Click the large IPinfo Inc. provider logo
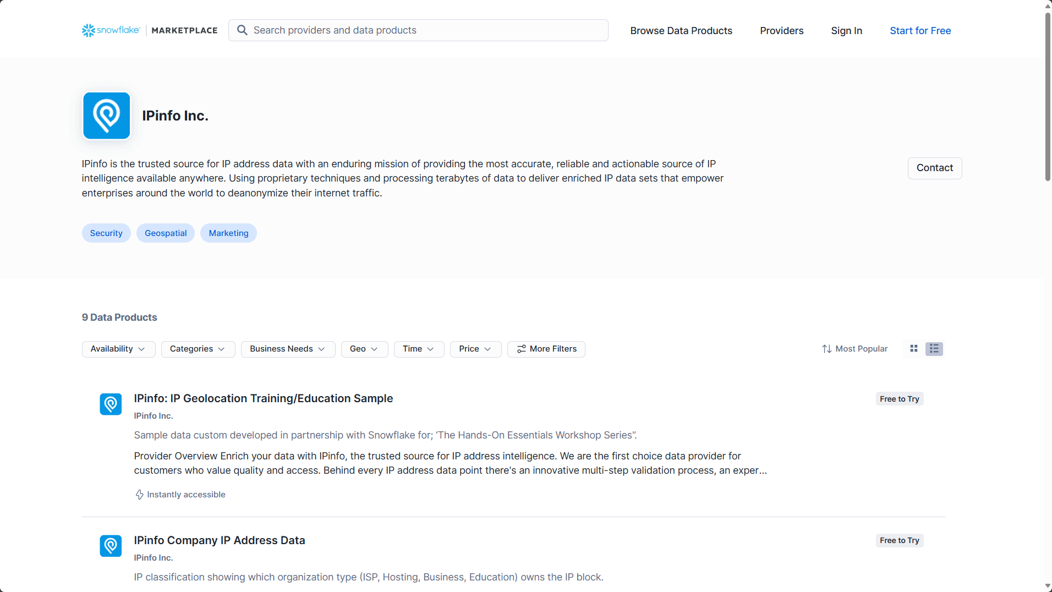This screenshot has width=1052, height=592. click(x=107, y=116)
